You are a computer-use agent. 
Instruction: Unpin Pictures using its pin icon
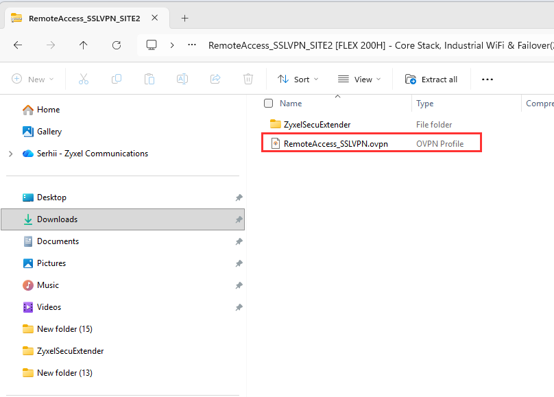pos(239,263)
